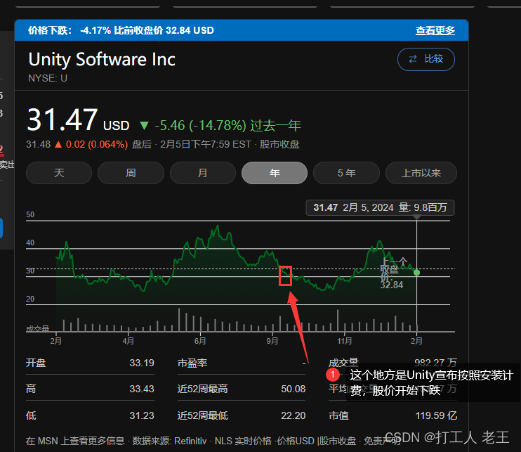Click the 近52周最低 22.20 value
Image resolution: width=521 pixels, height=452 pixels.
pos(293,415)
